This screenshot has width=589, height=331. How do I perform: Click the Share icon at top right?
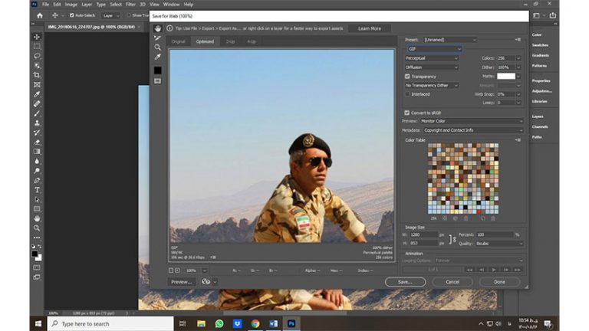pos(552,15)
